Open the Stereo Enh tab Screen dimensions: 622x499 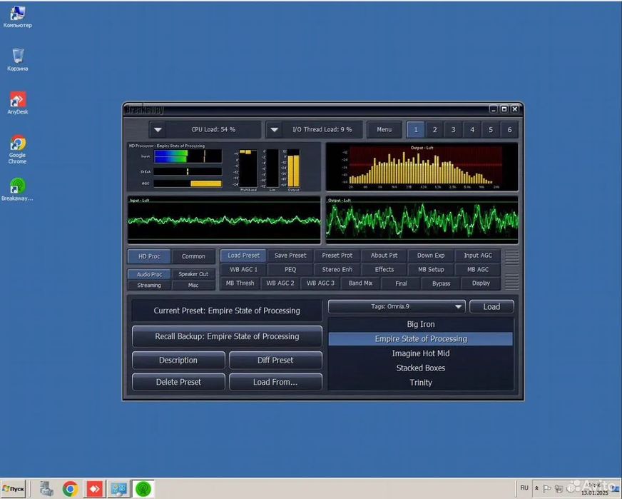(x=337, y=269)
